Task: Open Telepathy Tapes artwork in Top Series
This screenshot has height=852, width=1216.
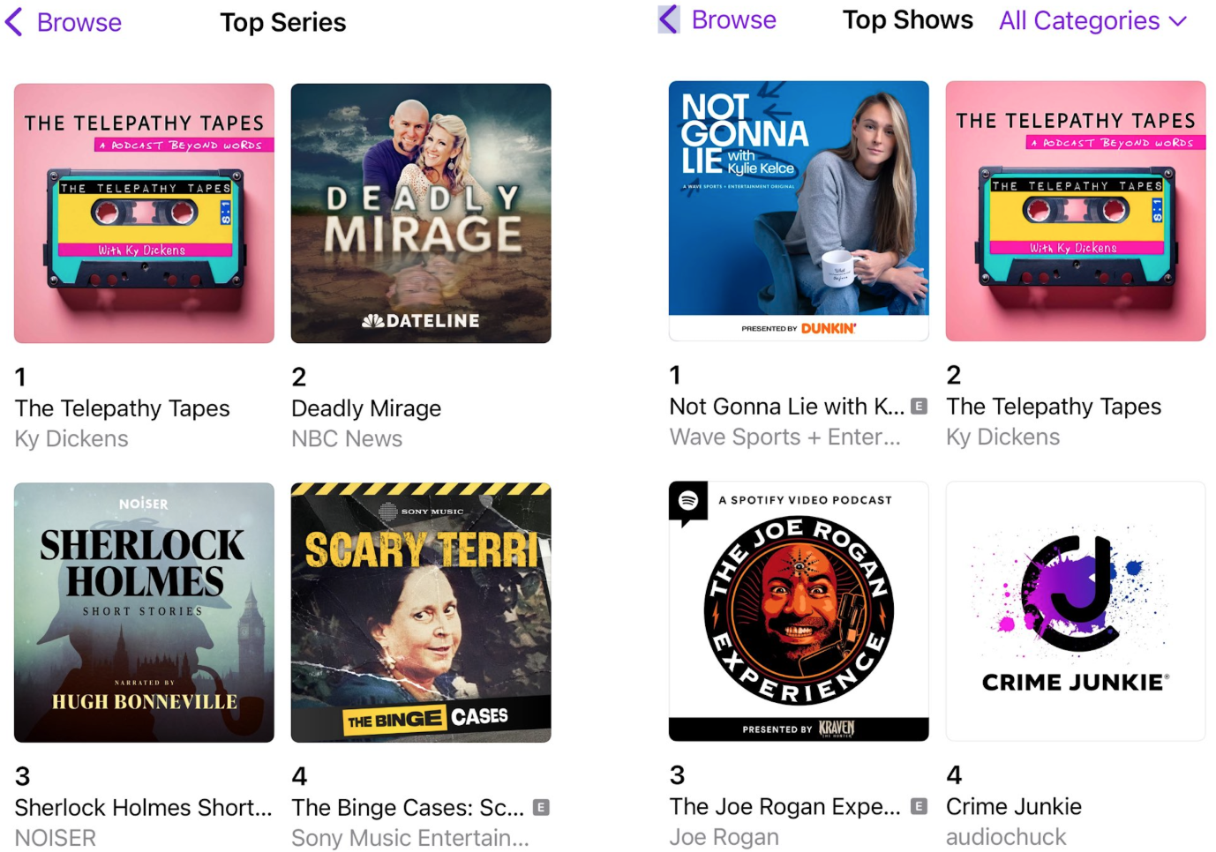Action: point(144,213)
